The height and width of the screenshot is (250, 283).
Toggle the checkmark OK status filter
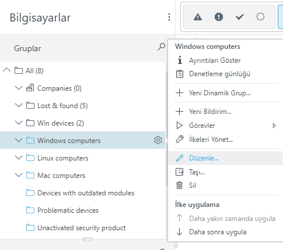[240, 17]
